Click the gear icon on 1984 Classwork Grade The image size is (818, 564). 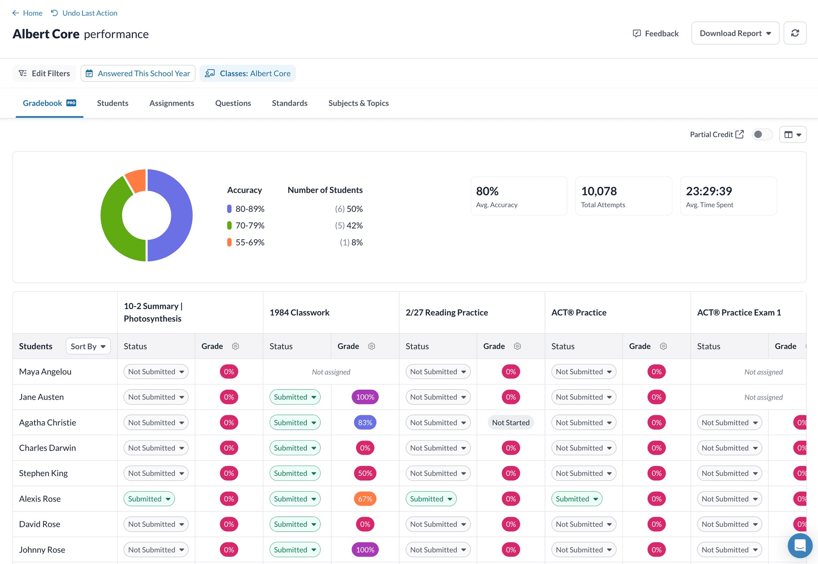click(372, 346)
